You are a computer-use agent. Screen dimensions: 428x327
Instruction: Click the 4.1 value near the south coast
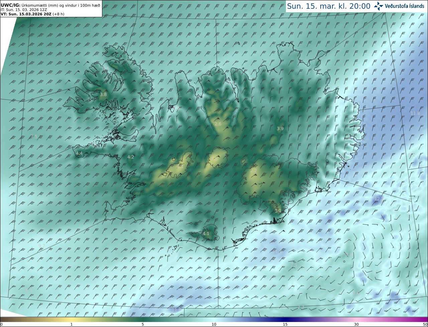coord(206,234)
